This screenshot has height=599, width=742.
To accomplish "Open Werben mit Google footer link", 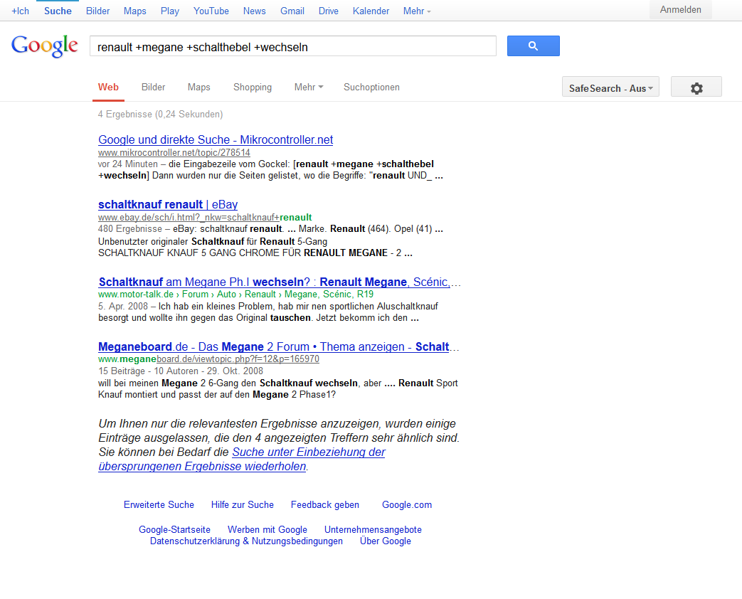I will click(267, 529).
